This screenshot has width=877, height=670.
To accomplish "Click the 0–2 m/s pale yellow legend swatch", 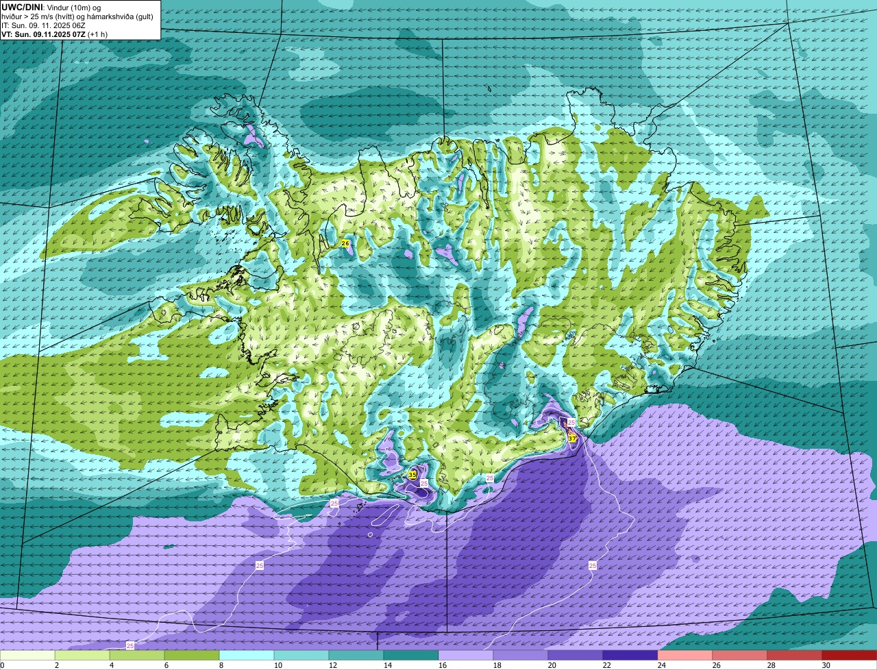I will point(28,655).
